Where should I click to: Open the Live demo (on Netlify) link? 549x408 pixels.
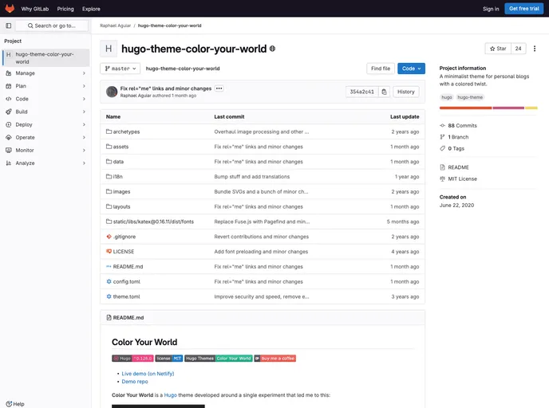(148, 374)
